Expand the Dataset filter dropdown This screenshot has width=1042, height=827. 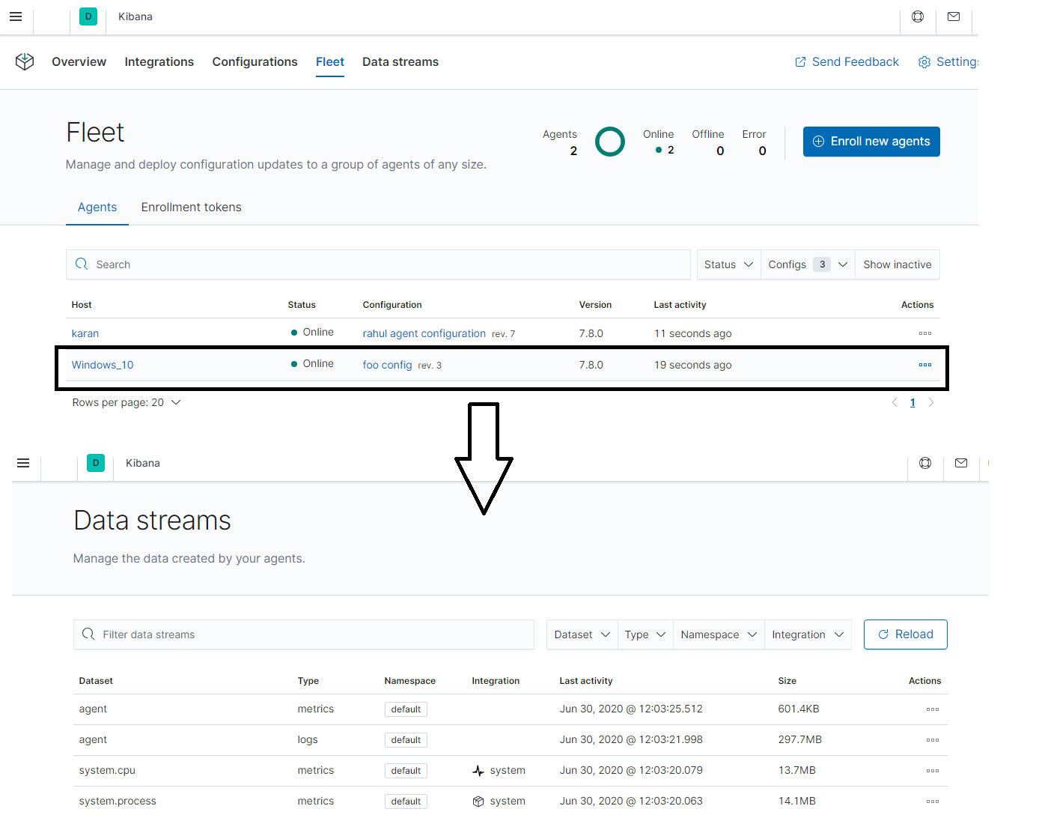pyautogui.click(x=582, y=634)
